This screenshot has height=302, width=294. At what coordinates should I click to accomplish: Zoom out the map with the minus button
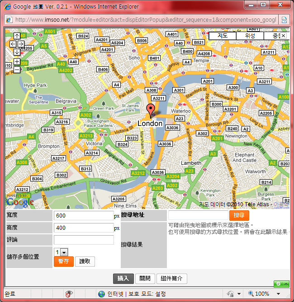(17, 70)
